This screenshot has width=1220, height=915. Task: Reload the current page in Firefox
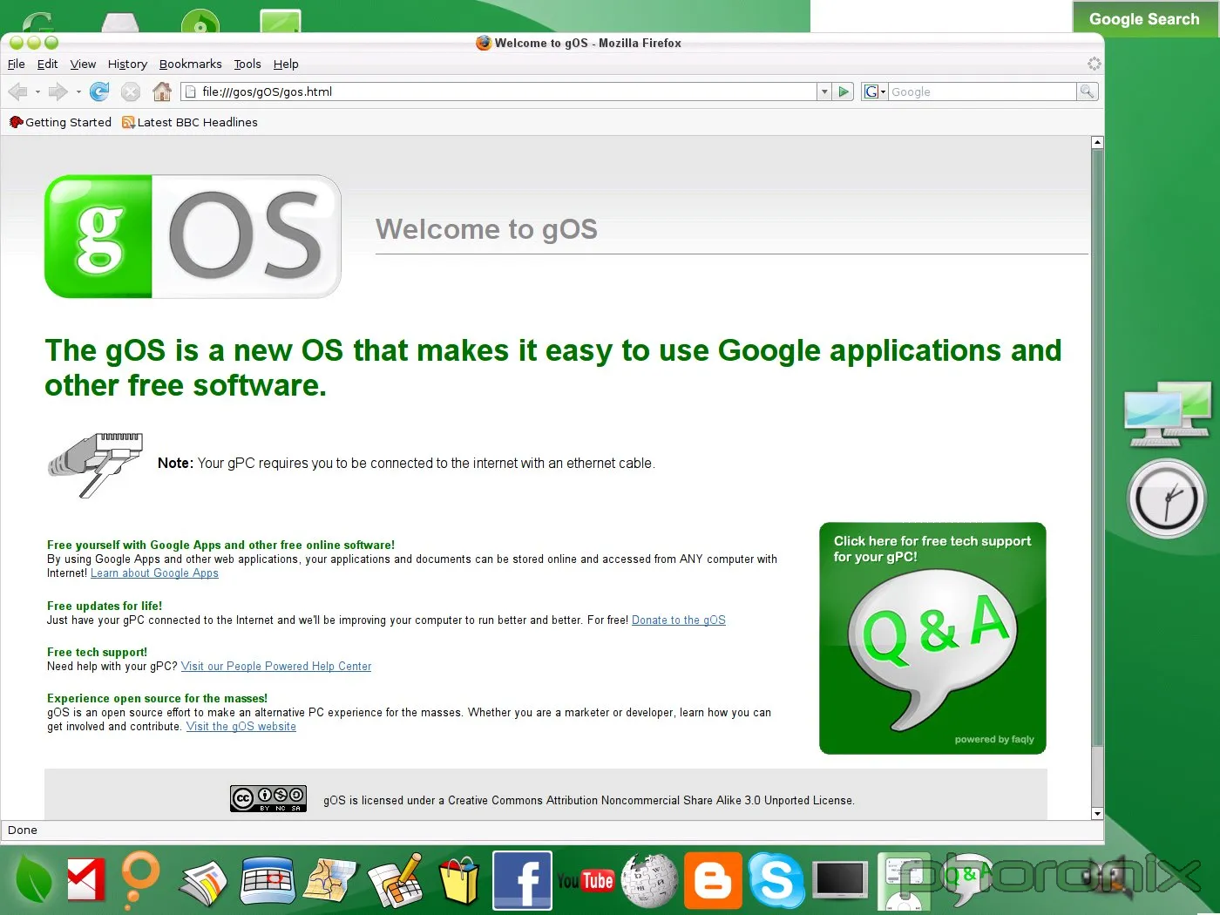tap(99, 91)
